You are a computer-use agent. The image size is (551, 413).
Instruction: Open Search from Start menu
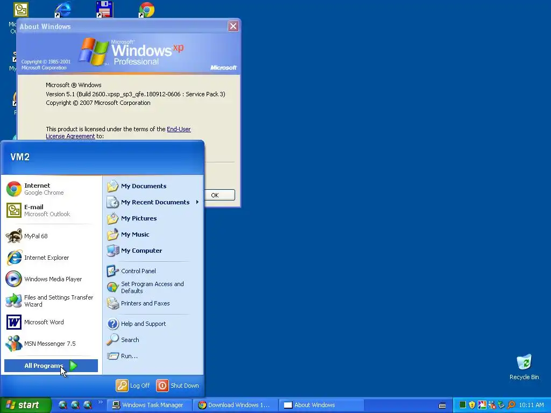153,340
